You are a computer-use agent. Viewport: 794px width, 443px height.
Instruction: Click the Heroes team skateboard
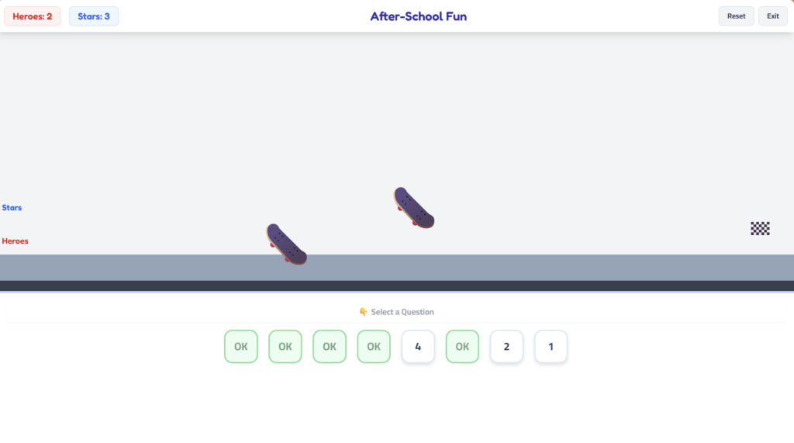click(286, 244)
